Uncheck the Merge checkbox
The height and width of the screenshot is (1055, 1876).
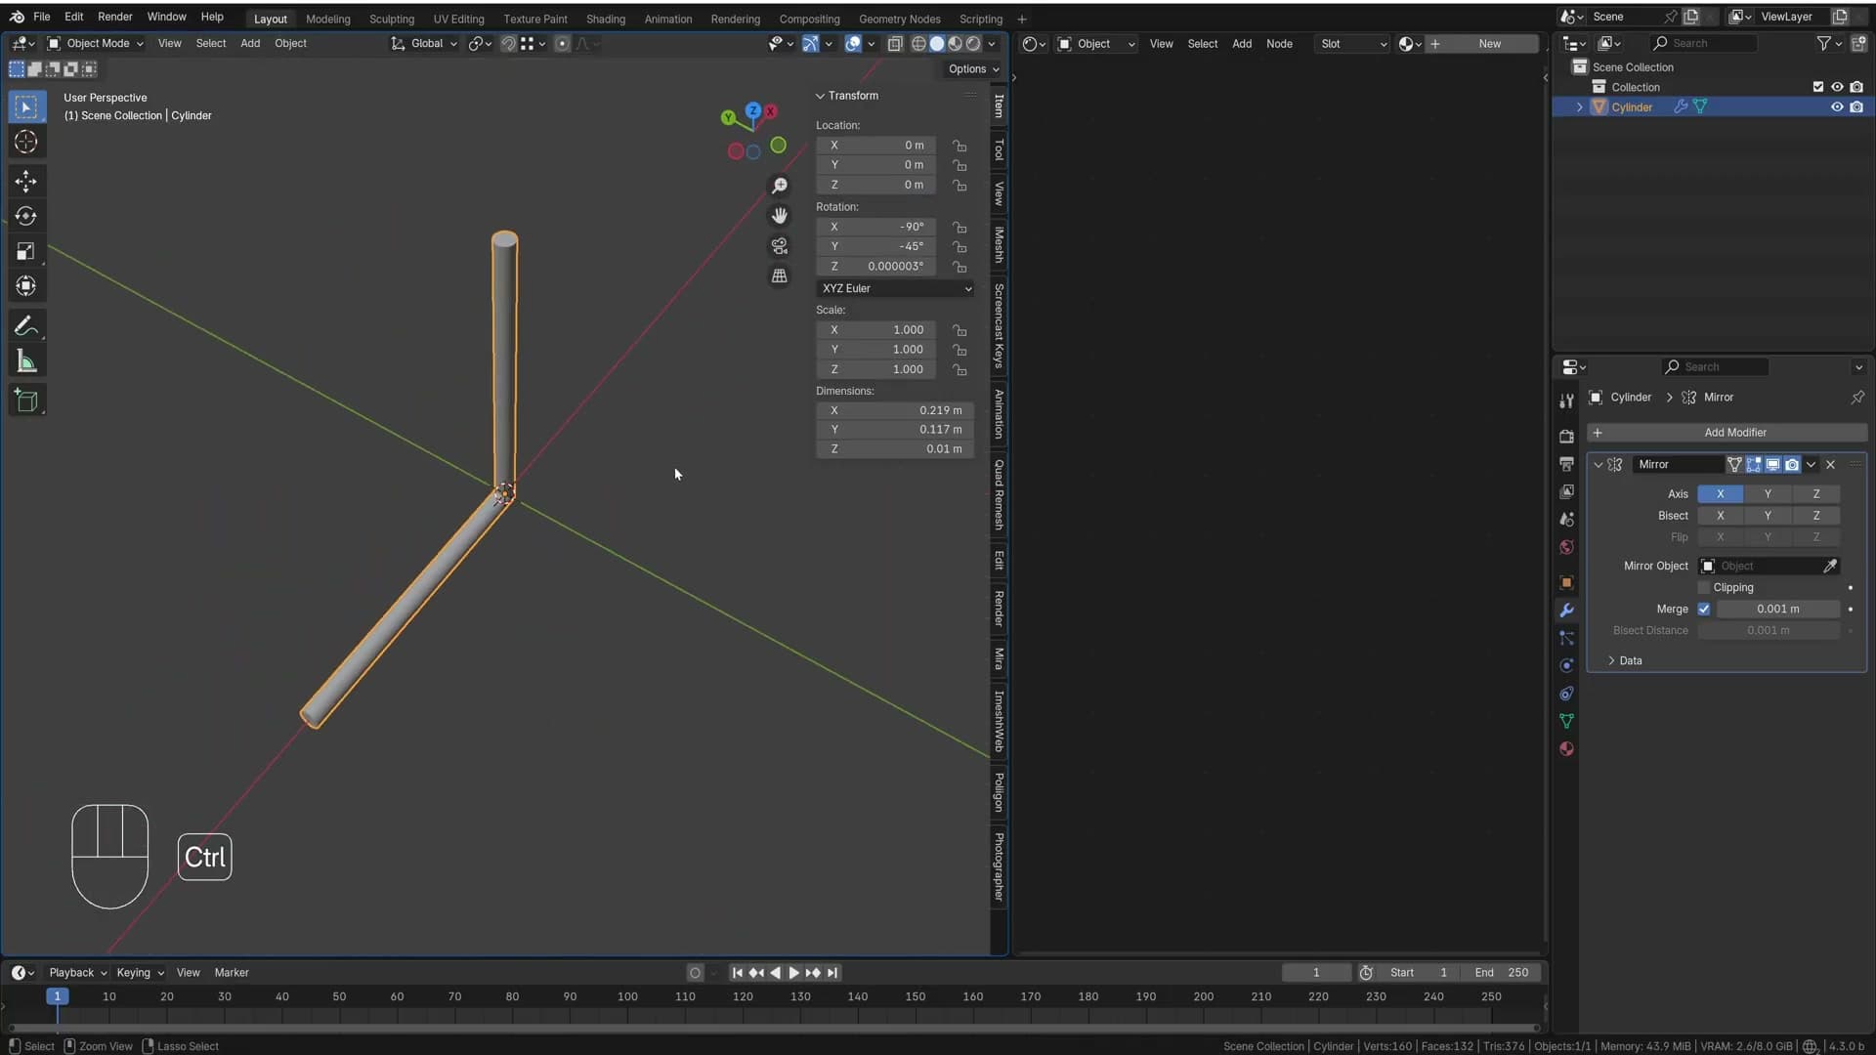click(x=1704, y=609)
